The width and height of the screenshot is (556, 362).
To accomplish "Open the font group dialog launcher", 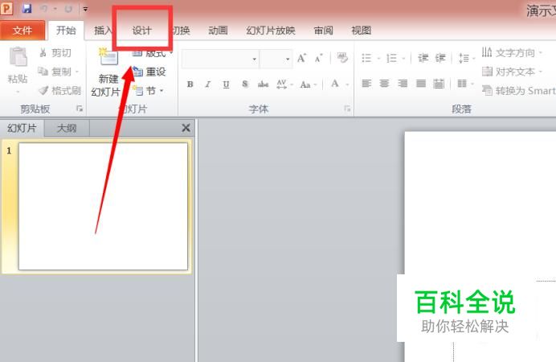I will 347,109.
